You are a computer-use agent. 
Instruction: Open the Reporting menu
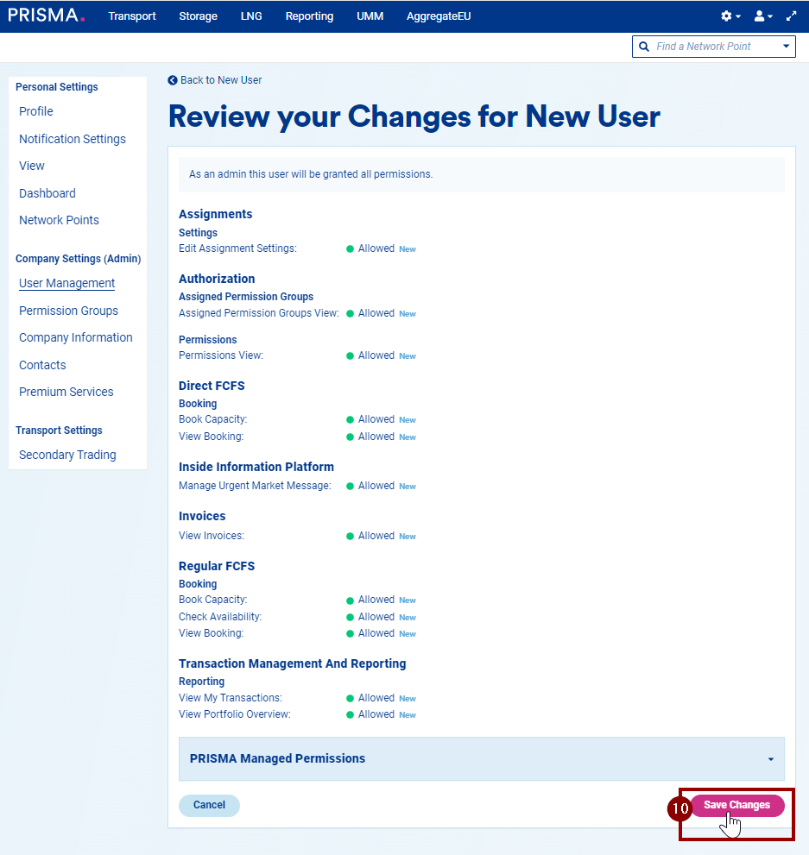(x=309, y=16)
